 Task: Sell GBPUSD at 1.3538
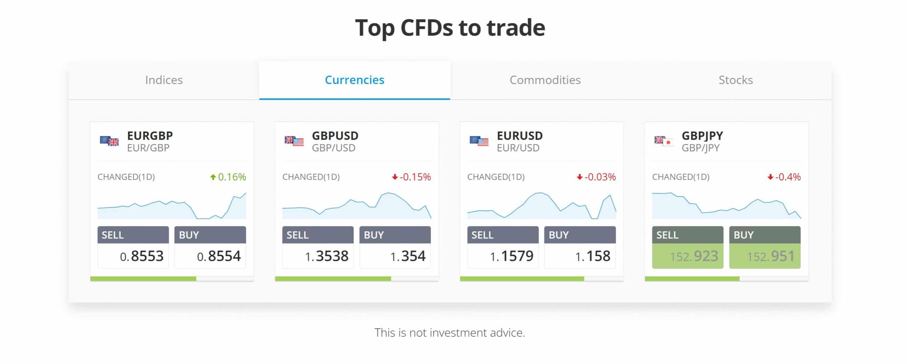click(x=318, y=247)
